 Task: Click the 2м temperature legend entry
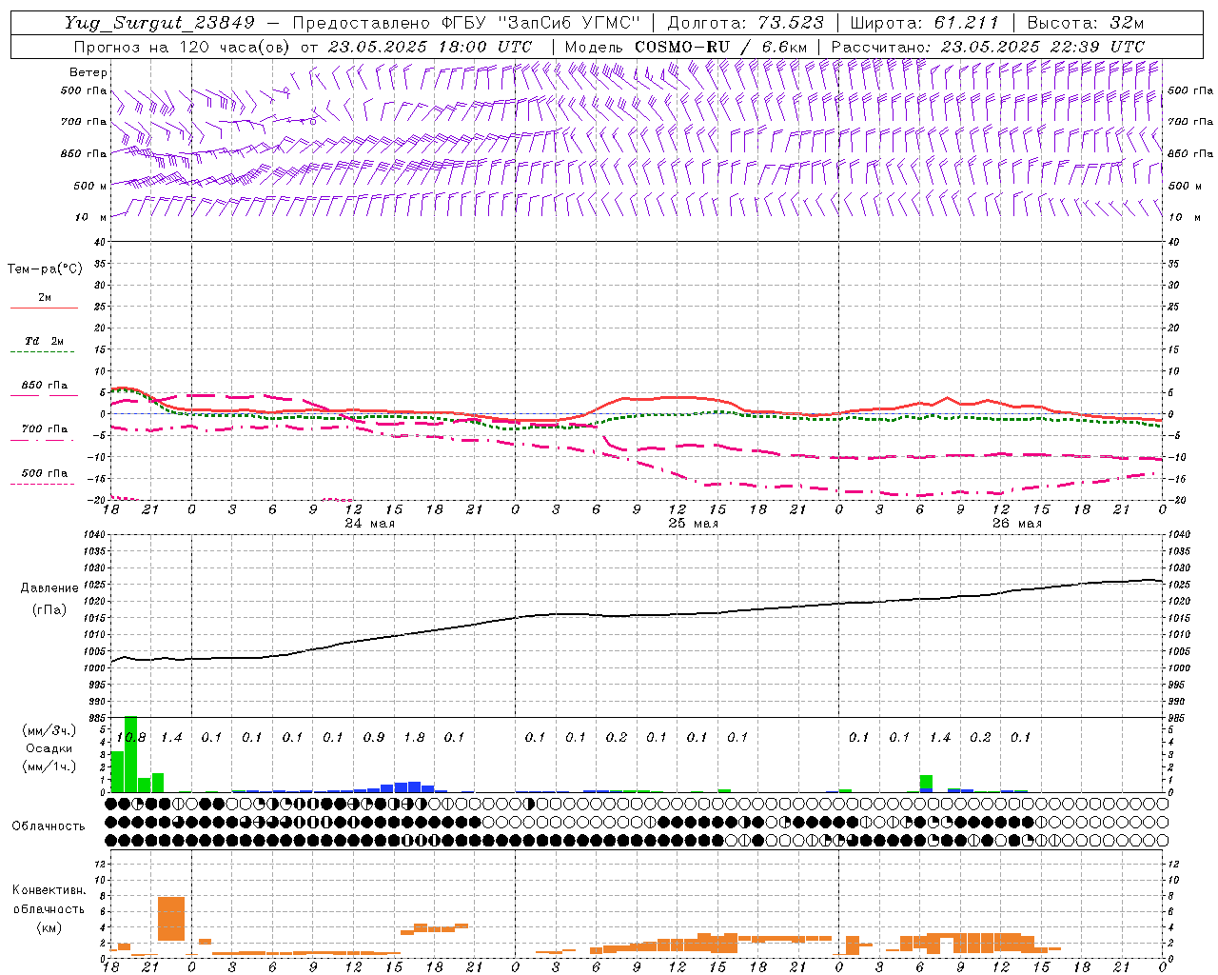(x=45, y=297)
